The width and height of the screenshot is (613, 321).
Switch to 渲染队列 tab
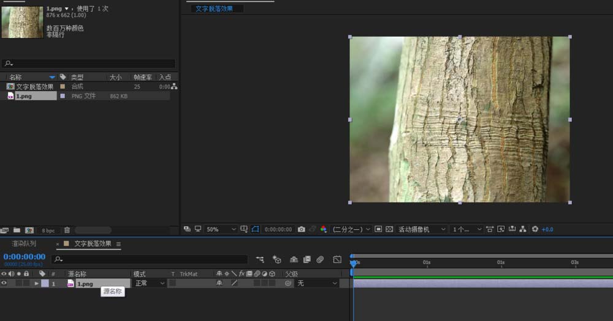[24, 243]
